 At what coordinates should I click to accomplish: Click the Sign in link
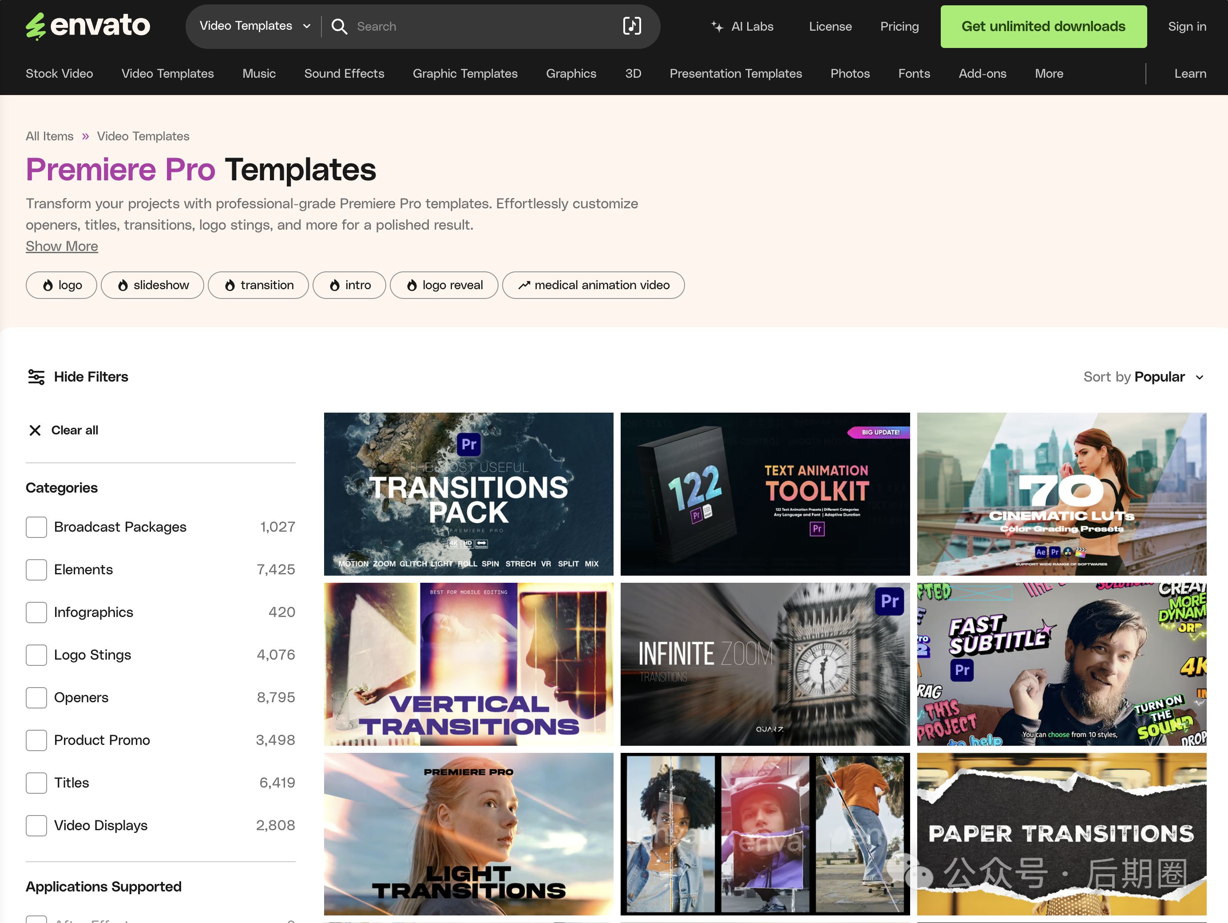(1186, 26)
